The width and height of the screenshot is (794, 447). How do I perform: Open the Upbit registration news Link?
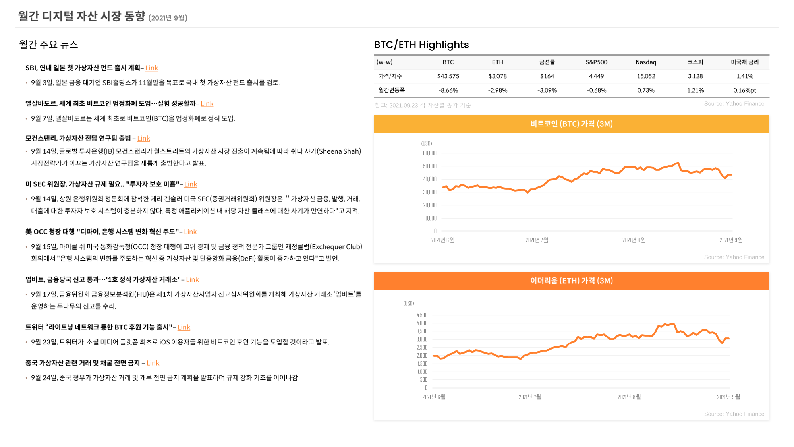pos(192,280)
